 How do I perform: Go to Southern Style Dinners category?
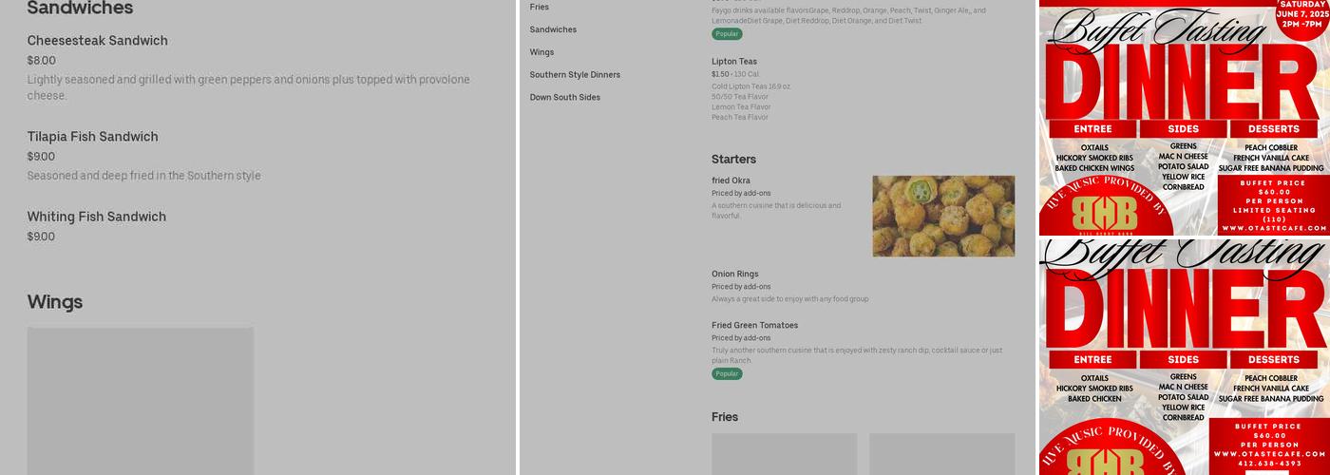coord(575,75)
